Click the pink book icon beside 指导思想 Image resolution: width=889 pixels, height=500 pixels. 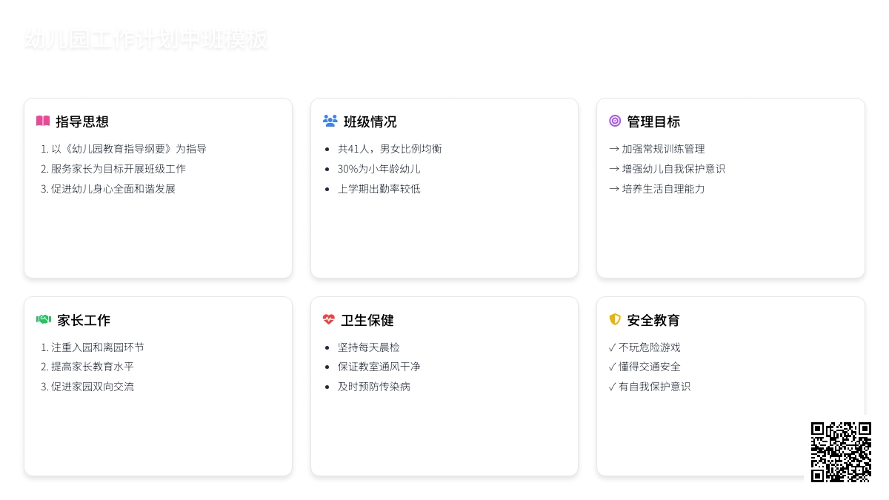coord(43,121)
